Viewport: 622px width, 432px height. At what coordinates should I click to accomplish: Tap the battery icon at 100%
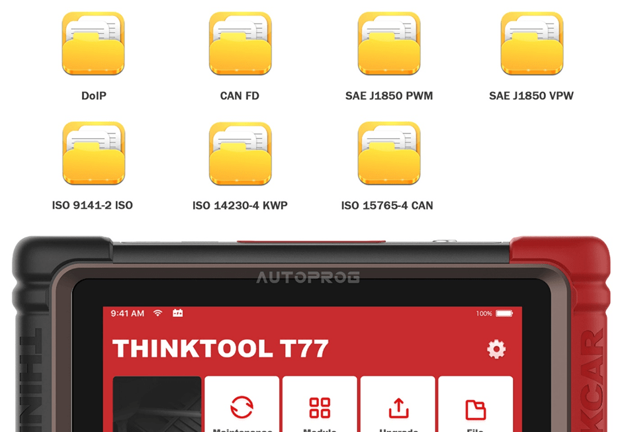pos(504,314)
